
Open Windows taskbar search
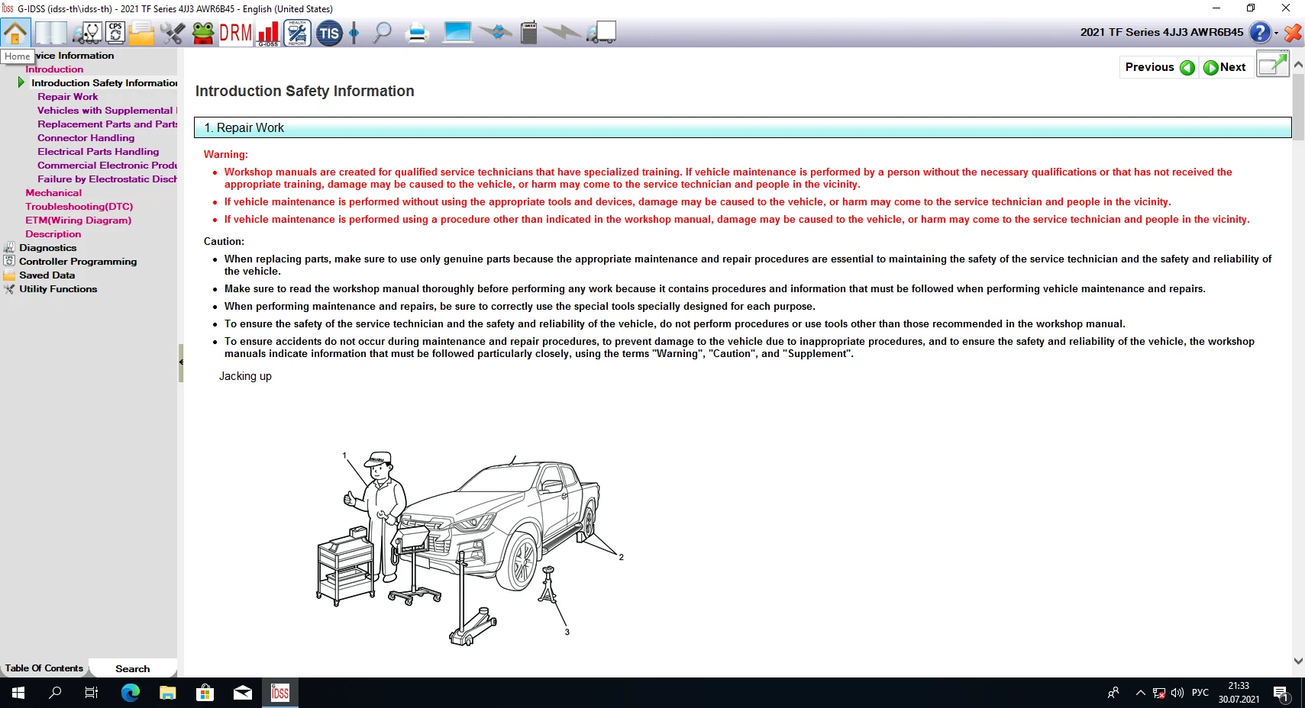coord(55,693)
